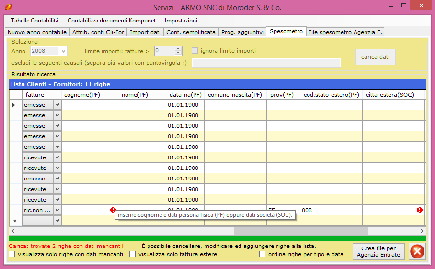Expand the fatture dropdown in first row

pos(57,105)
